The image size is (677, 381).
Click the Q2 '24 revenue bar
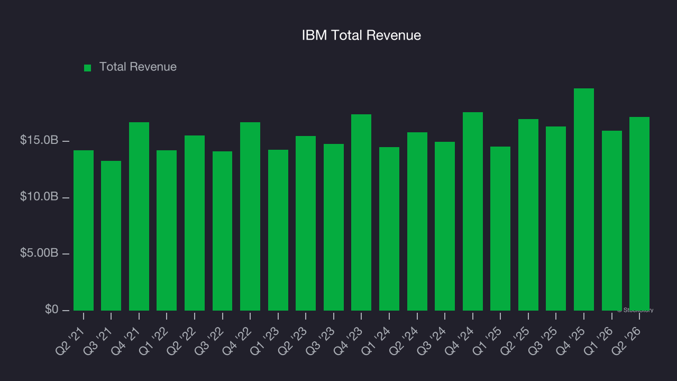[x=417, y=221]
